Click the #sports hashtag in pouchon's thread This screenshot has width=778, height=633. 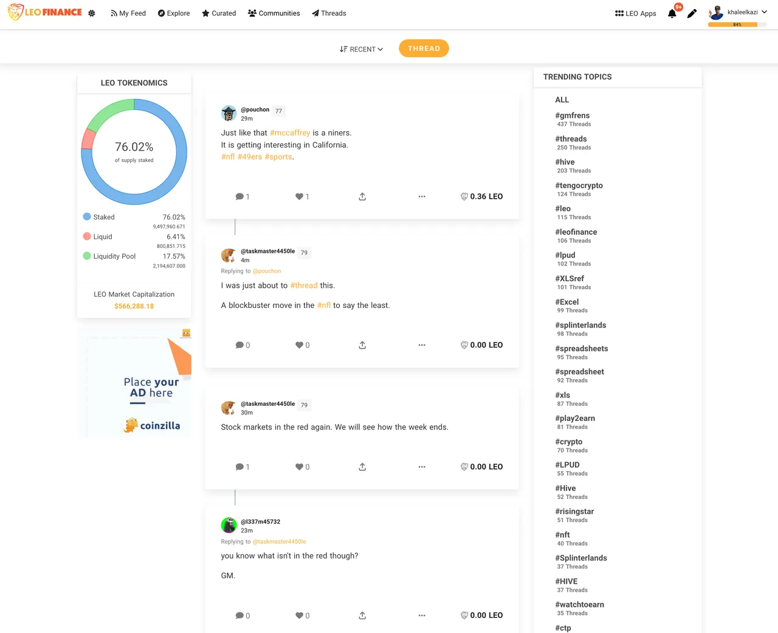coord(278,157)
